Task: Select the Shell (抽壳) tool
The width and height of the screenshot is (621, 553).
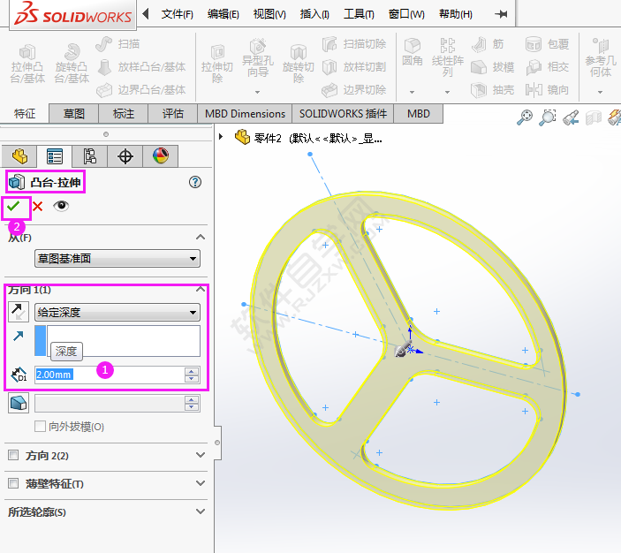Action: [493, 90]
